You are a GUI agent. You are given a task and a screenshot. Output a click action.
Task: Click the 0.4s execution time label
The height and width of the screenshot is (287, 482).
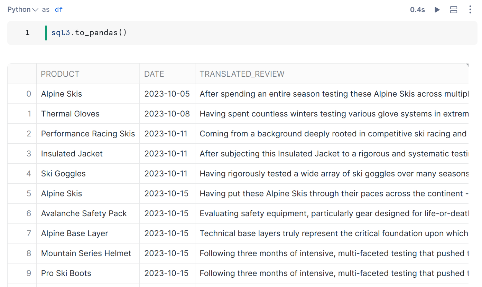[417, 10]
